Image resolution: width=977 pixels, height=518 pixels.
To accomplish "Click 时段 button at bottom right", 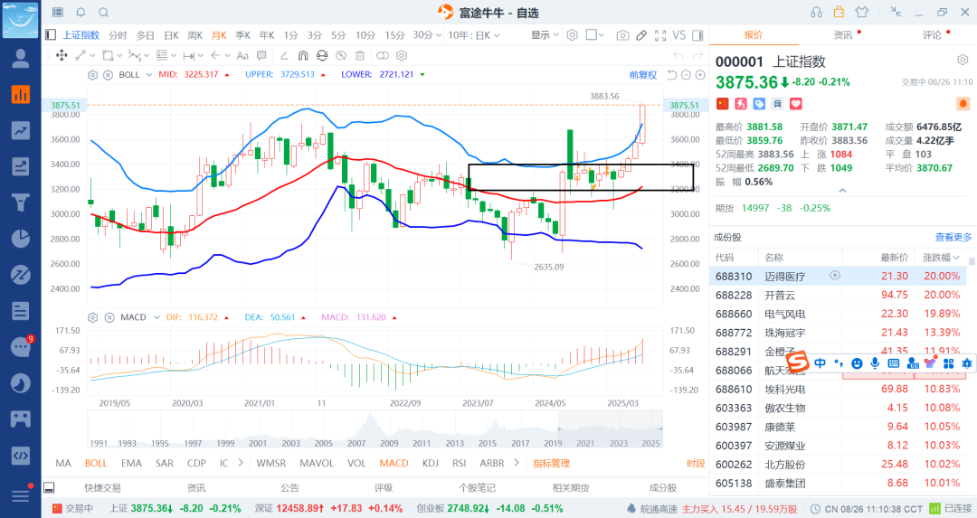I will (x=696, y=463).
